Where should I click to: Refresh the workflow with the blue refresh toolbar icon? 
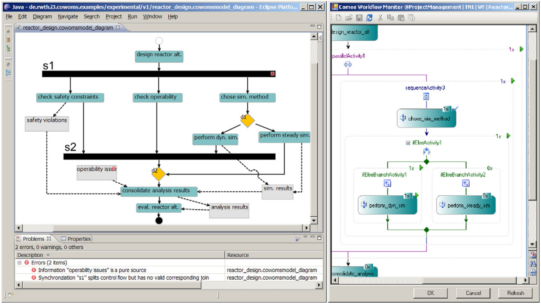pyautogui.click(x=370, y=18)
